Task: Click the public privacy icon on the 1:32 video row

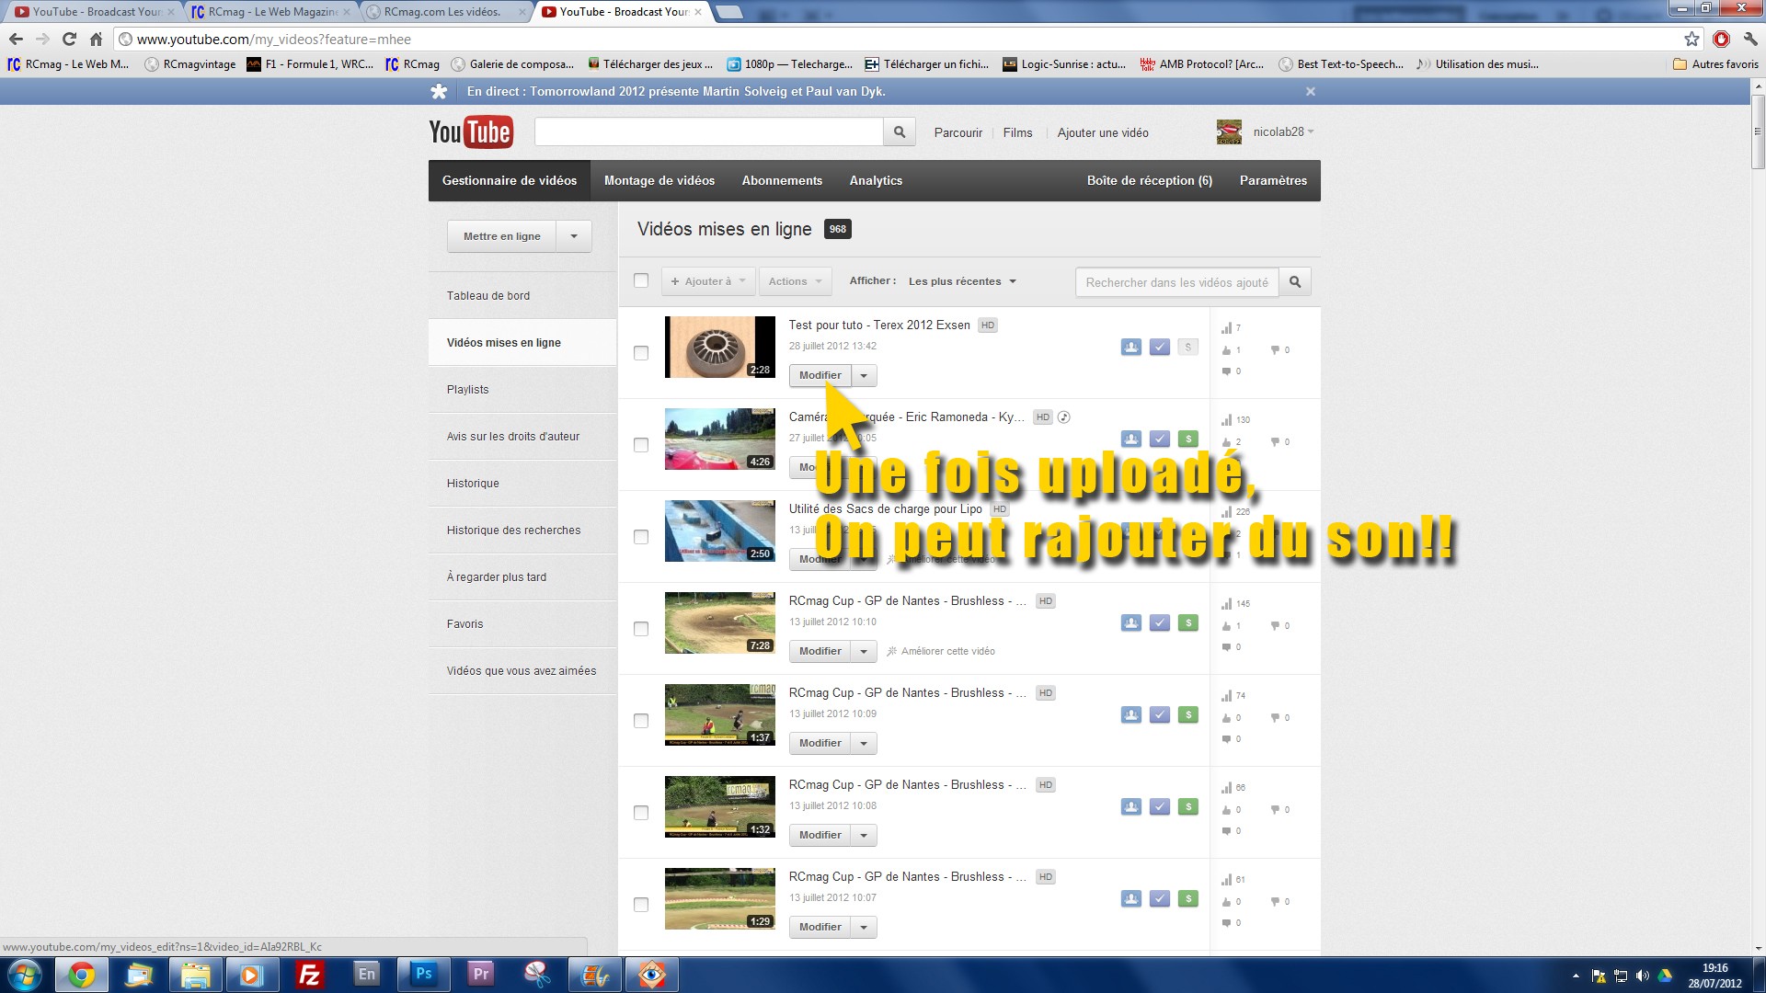Action: tap(1131, 807)
